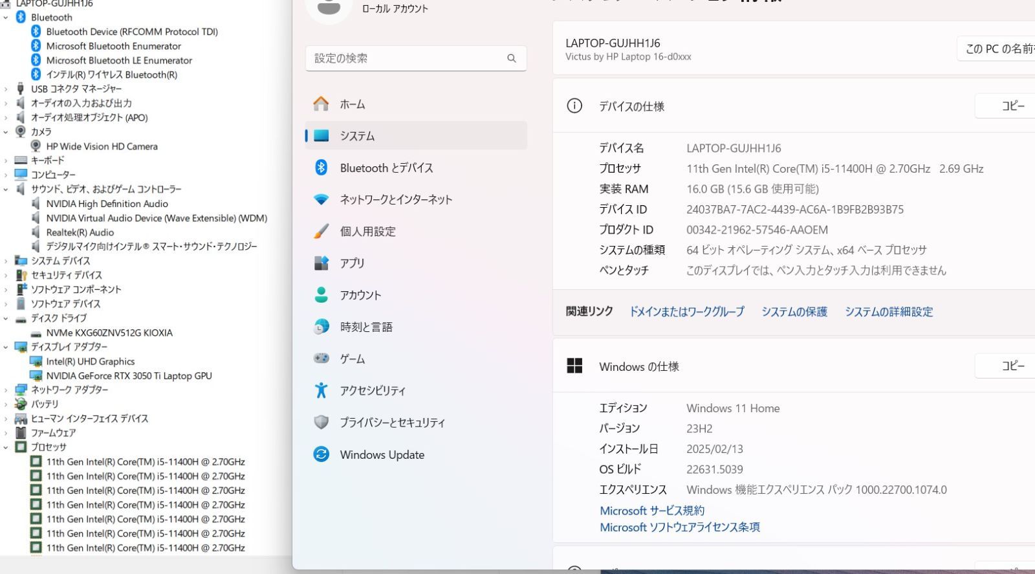This screenshot has width=1035, height=574.
Task: Open Microsoft サービス規約 link
Action: click(x=652, y=511)
